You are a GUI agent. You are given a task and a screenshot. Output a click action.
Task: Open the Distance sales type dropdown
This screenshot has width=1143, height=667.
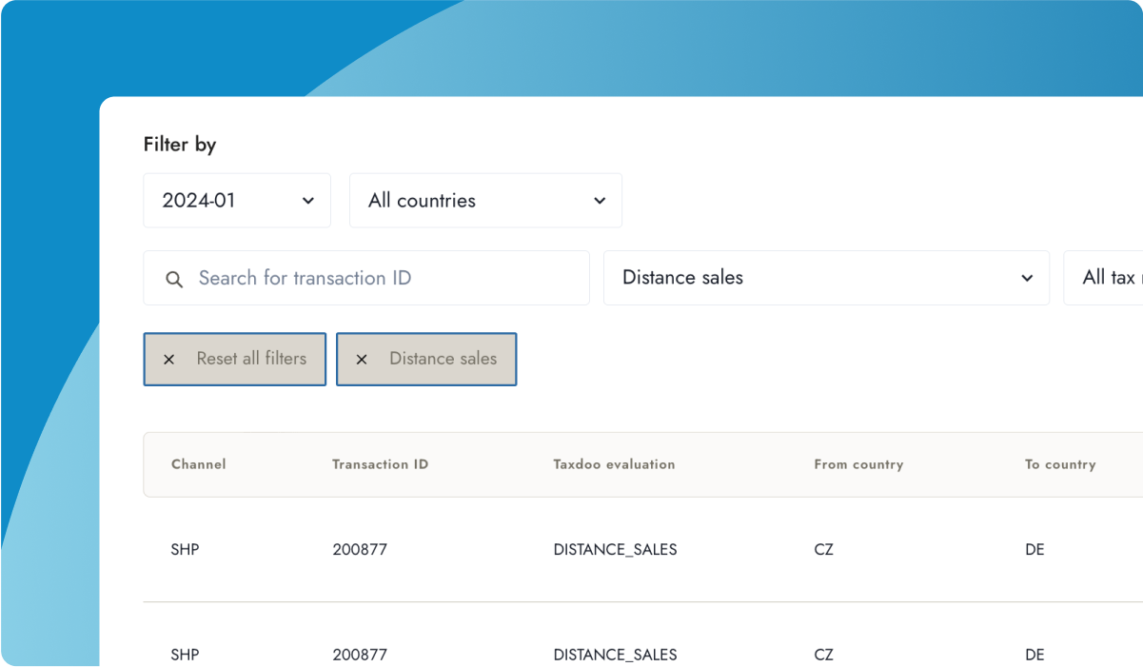pos(826,278)
